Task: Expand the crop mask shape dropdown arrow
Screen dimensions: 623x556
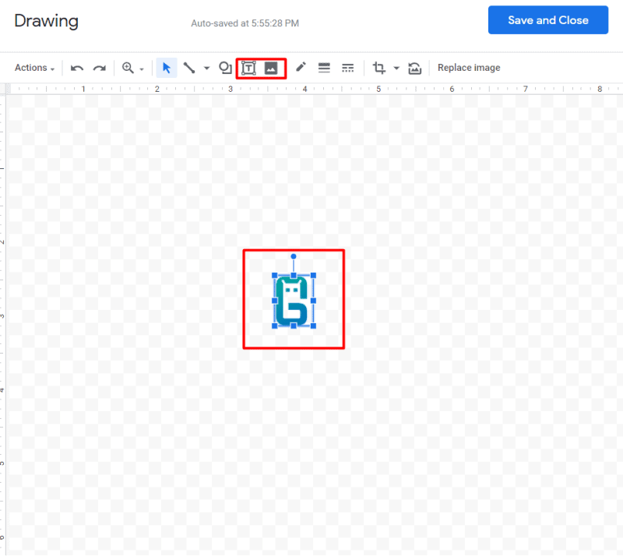Action: click(x=396, y=69)
